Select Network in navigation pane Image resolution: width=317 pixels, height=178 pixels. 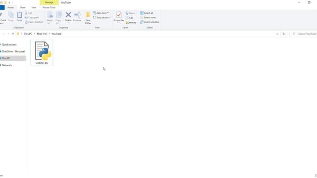point(7,65)
